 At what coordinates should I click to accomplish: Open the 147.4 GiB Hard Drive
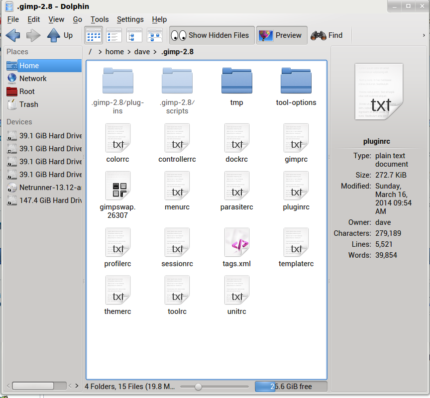point(44,200)
